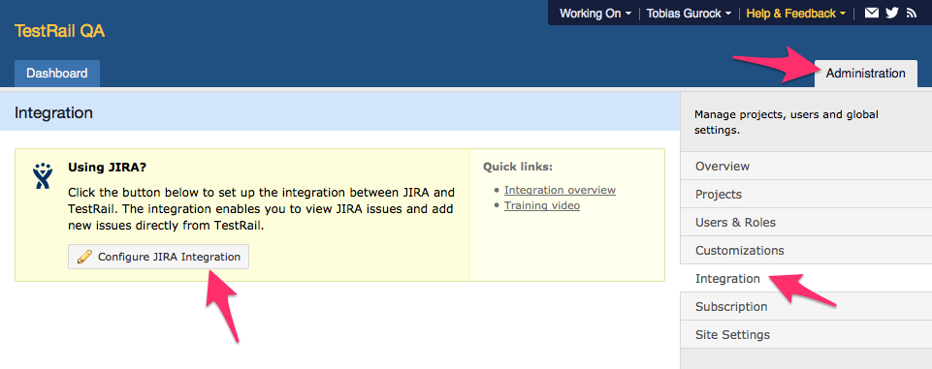Image resolution: width=932 pixels, height=369 pixels.
Task: Open the RSS feed icon
Action: tap(912, 13)
